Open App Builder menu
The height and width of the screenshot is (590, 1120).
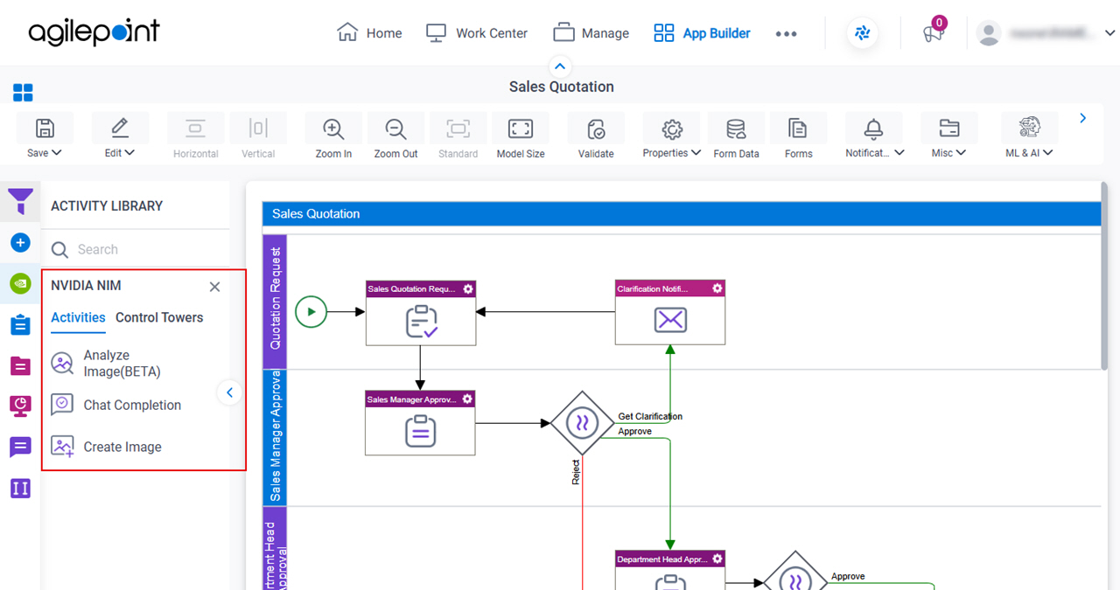tap(702, 33)
